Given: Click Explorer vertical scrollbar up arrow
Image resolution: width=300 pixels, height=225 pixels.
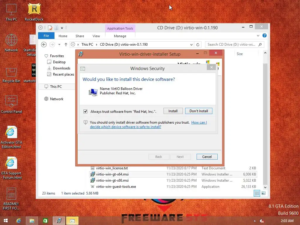Looking at the screenshot, I should [x=265, y=53].
